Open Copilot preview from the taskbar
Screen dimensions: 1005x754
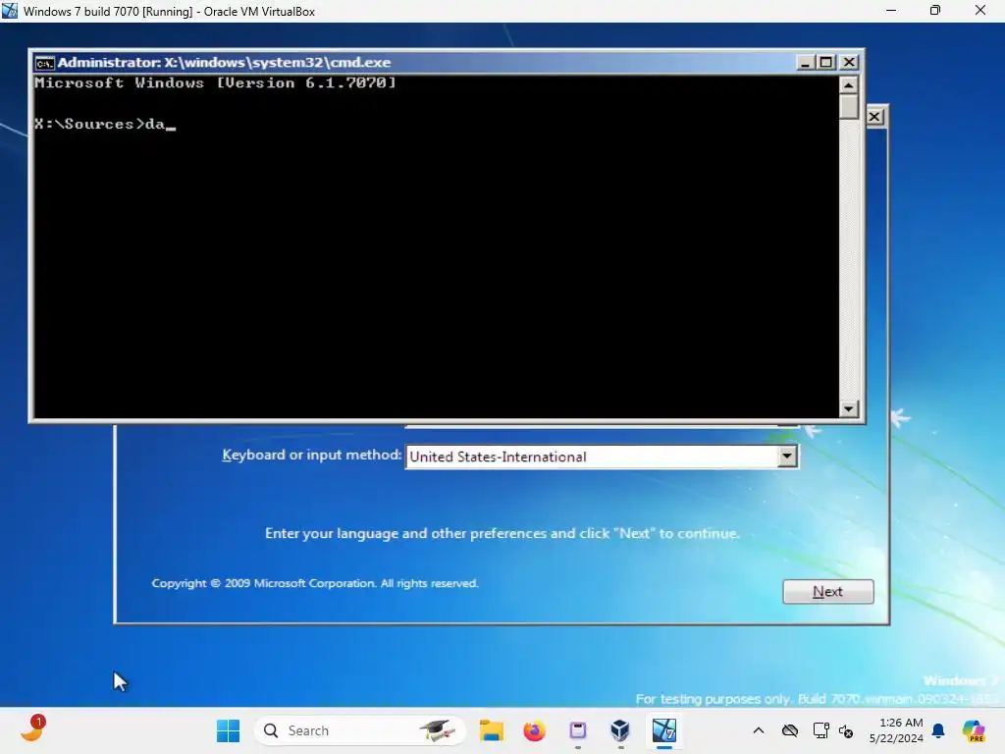pos(974,730)
